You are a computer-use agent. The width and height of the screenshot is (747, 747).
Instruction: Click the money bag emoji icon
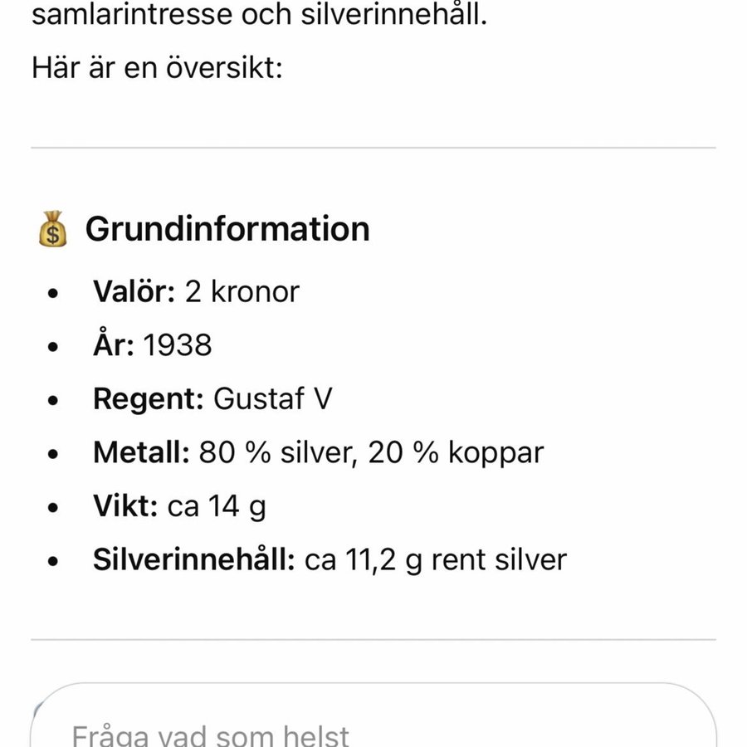(x=53, y=229)
